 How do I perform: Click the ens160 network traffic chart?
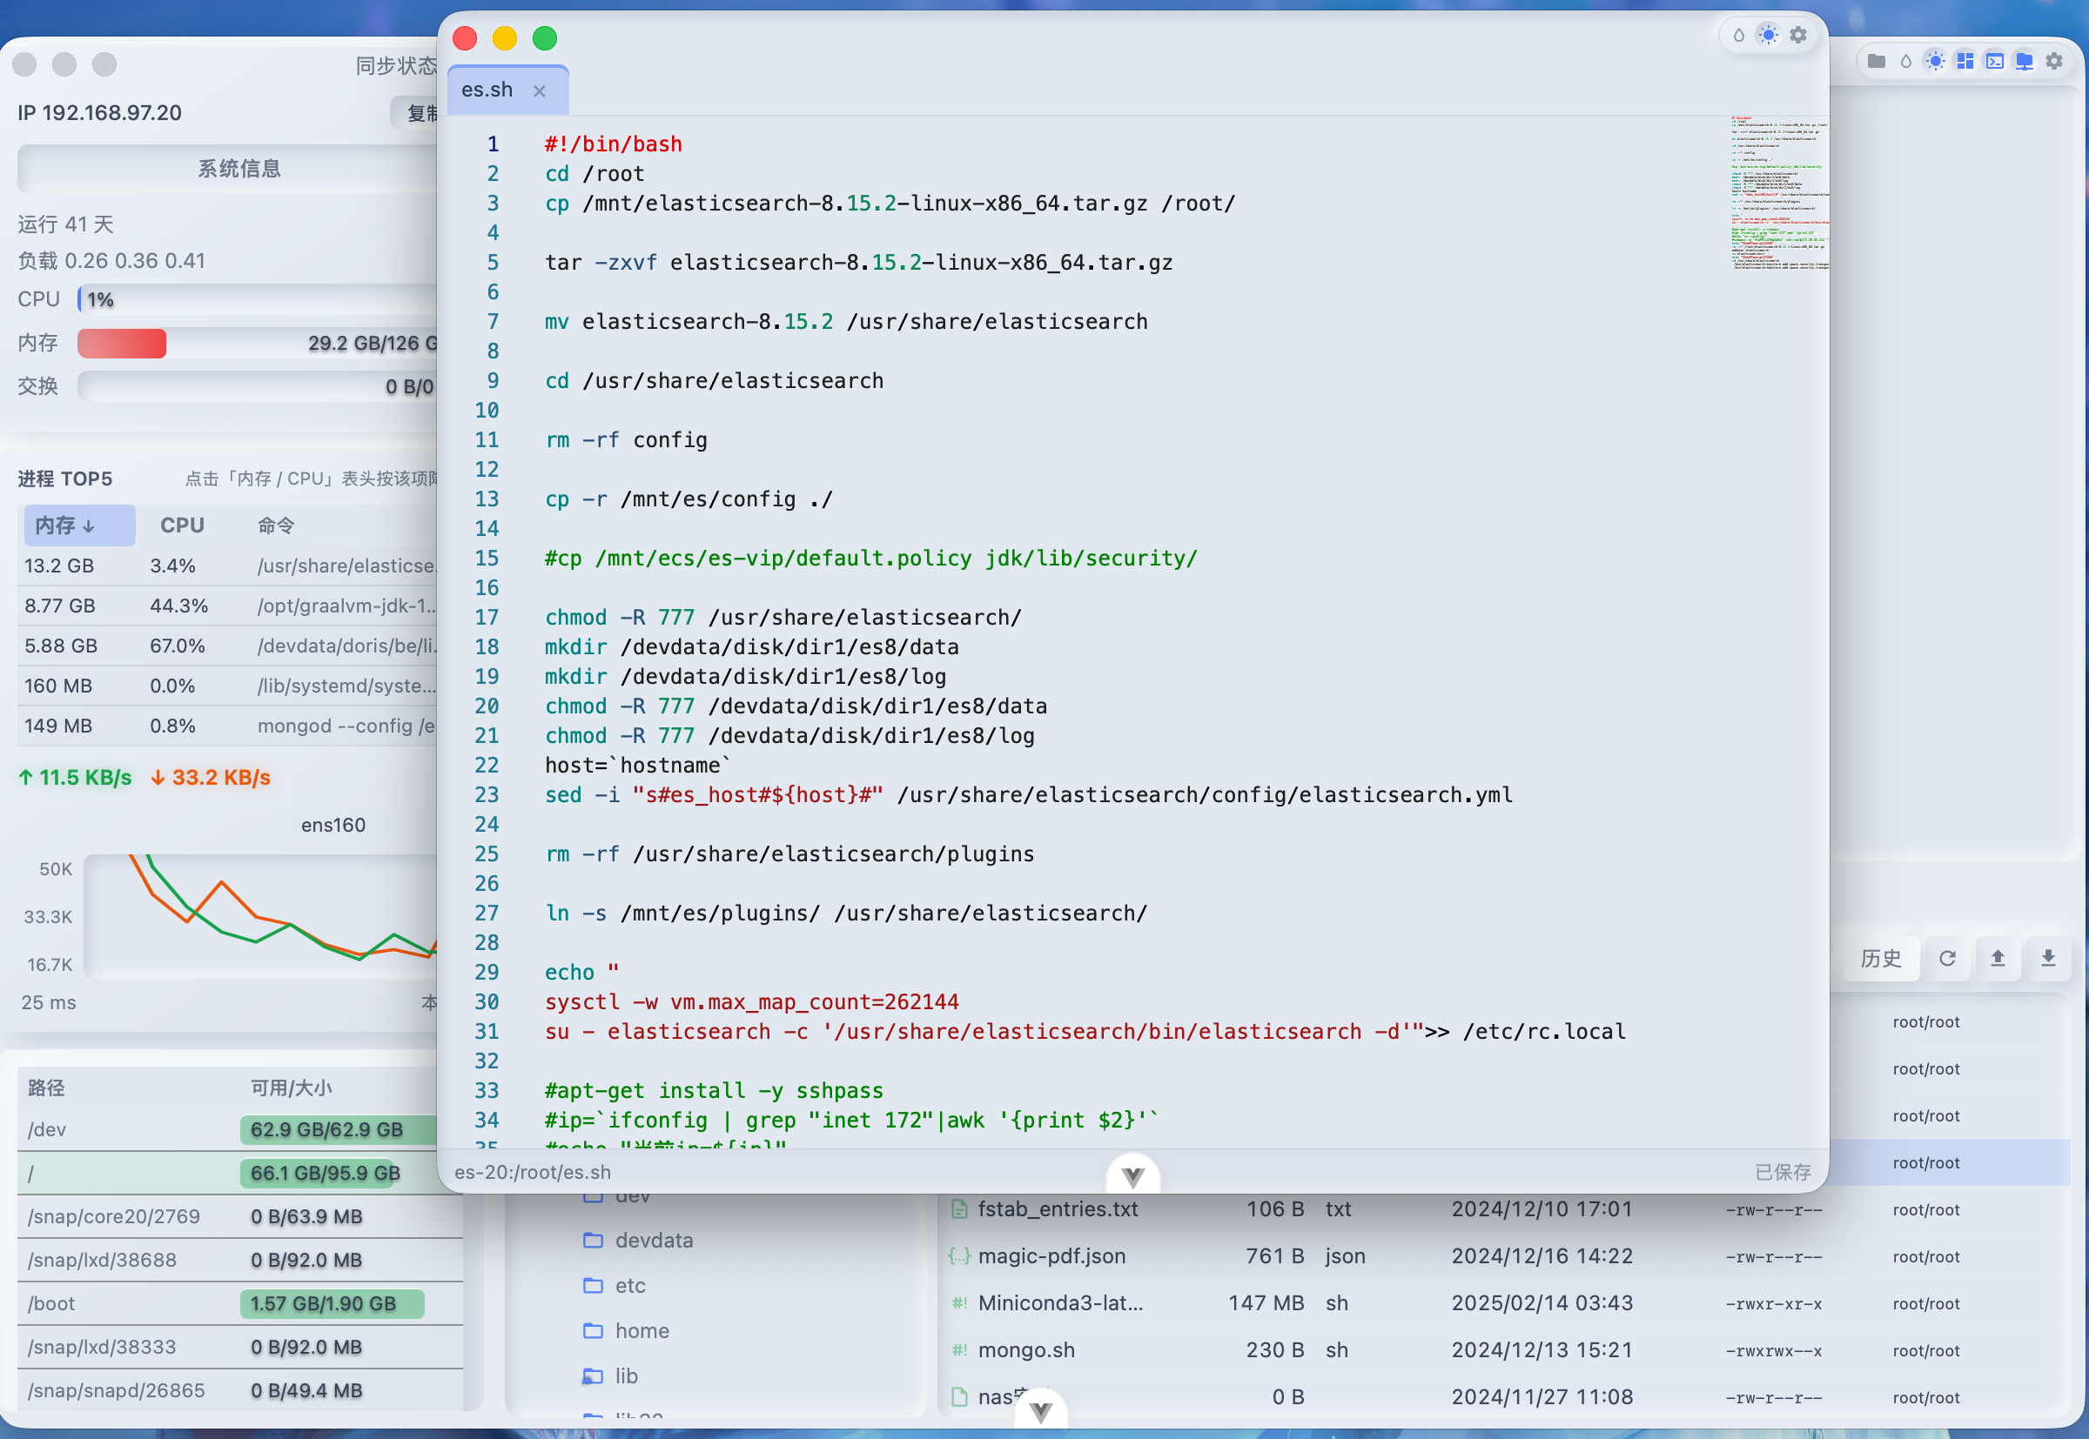tap(262, 915)
